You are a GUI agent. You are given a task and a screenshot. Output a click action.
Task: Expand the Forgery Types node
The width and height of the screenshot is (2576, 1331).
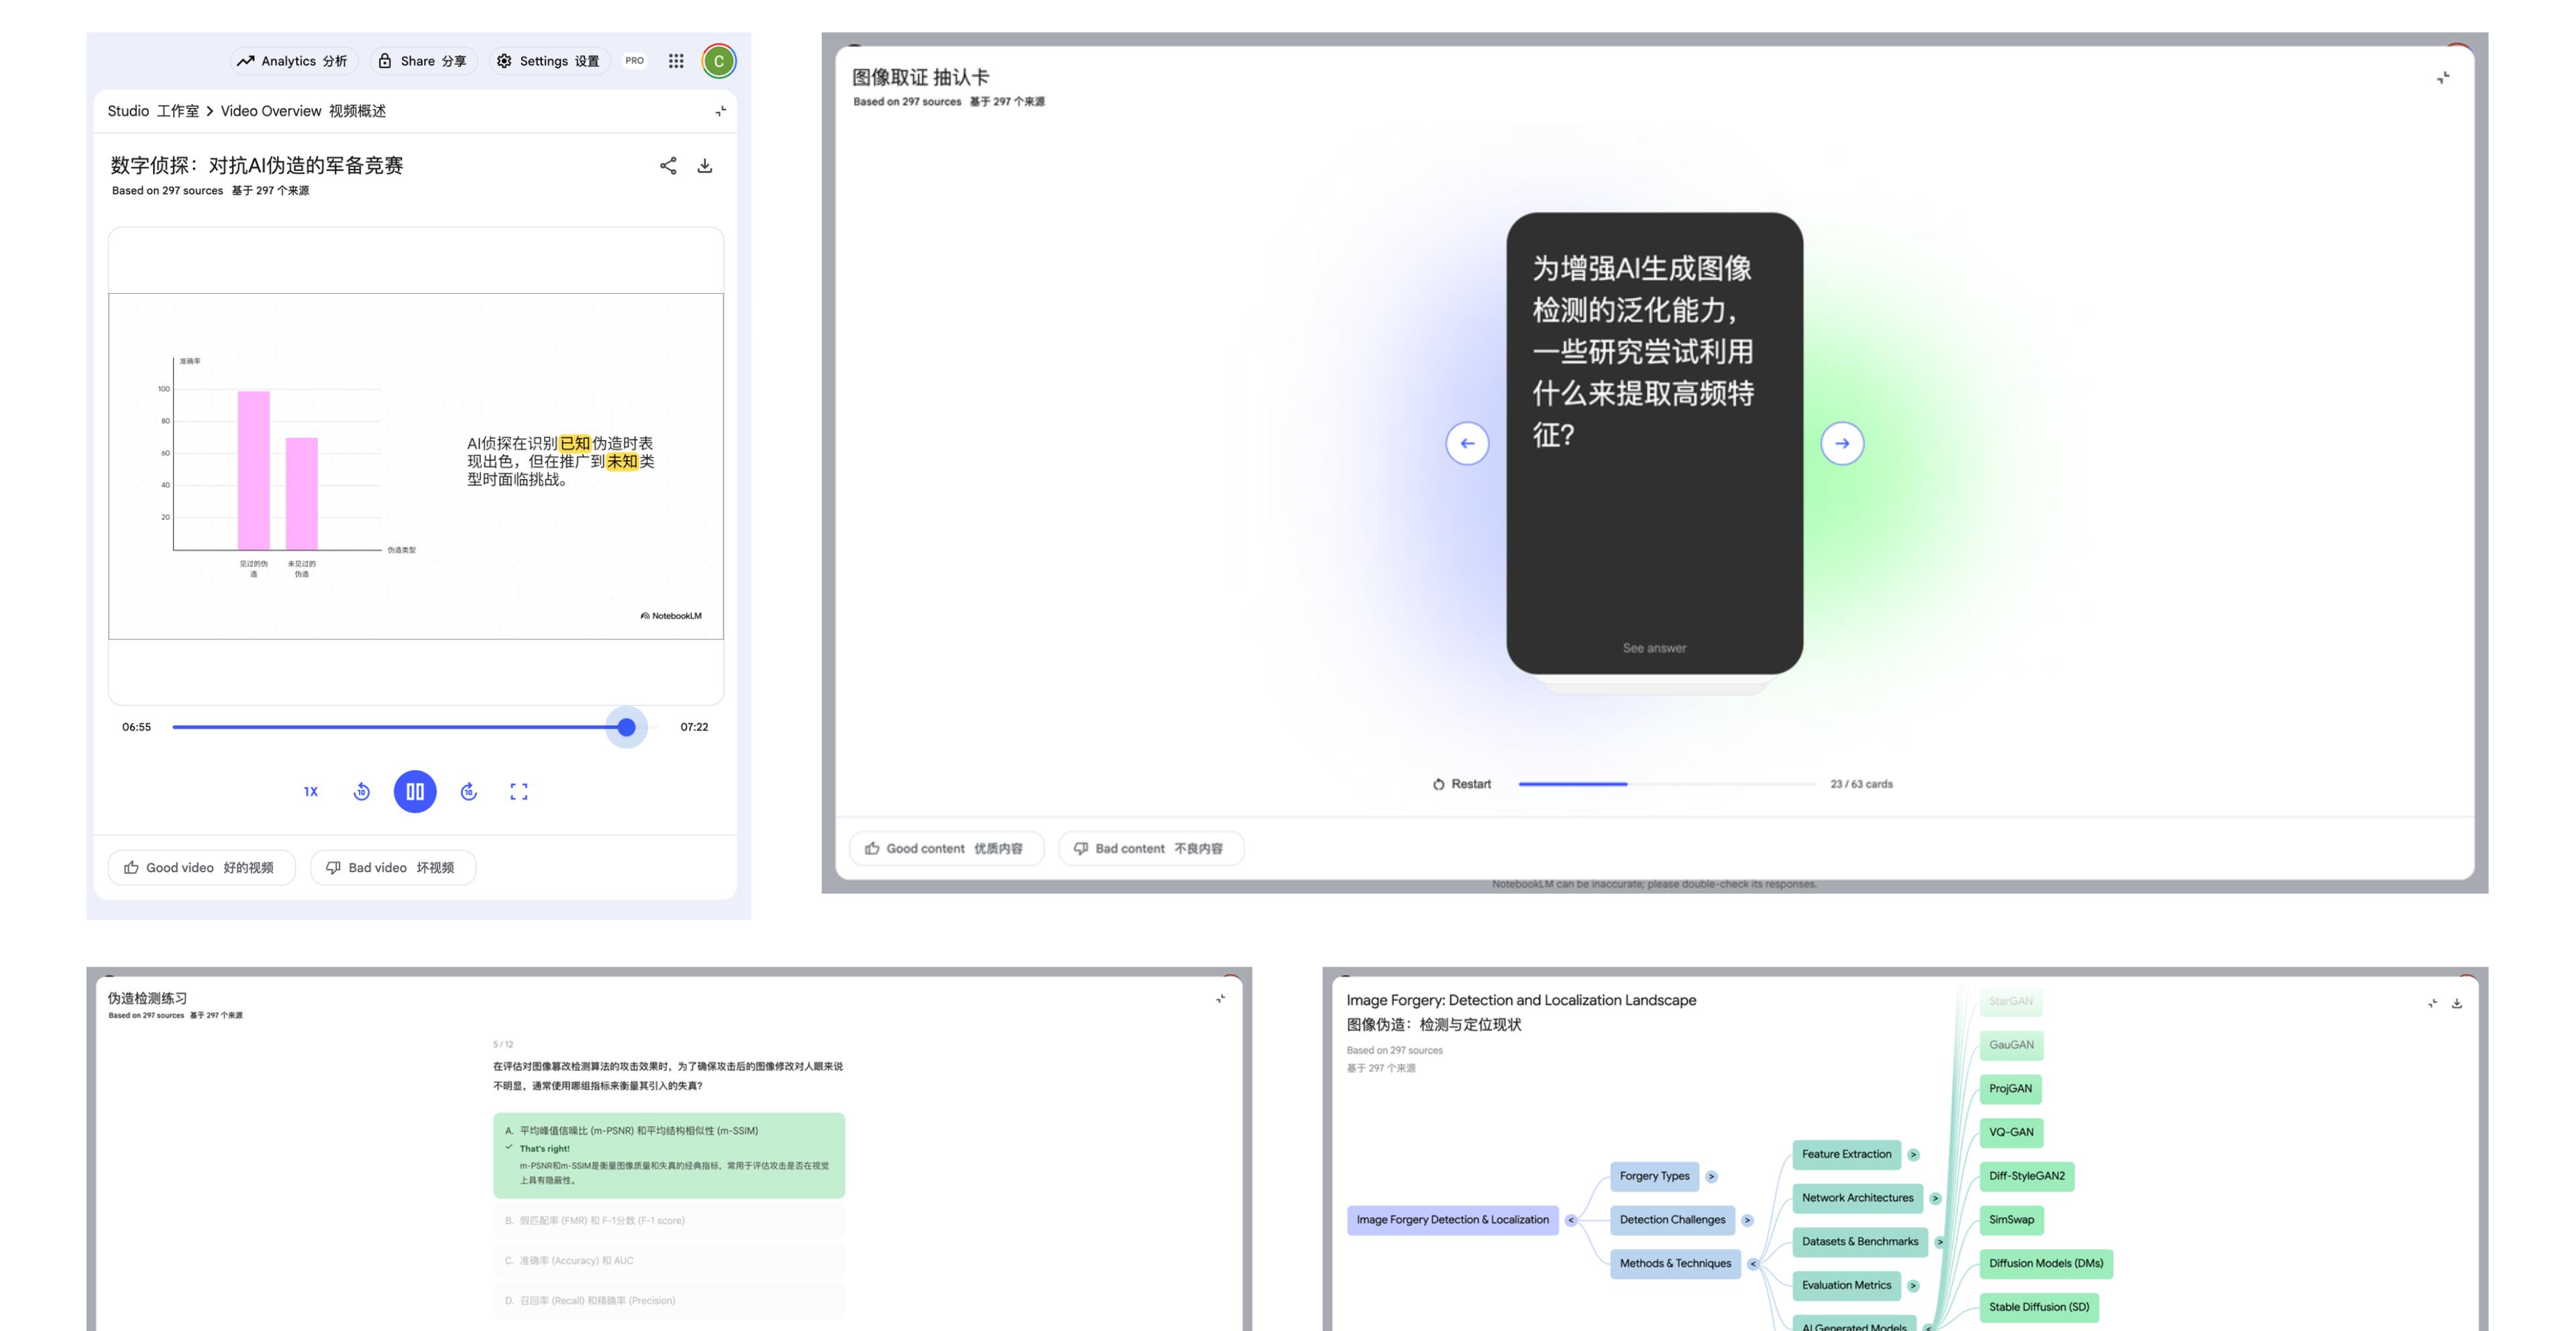[1712, 1176]
